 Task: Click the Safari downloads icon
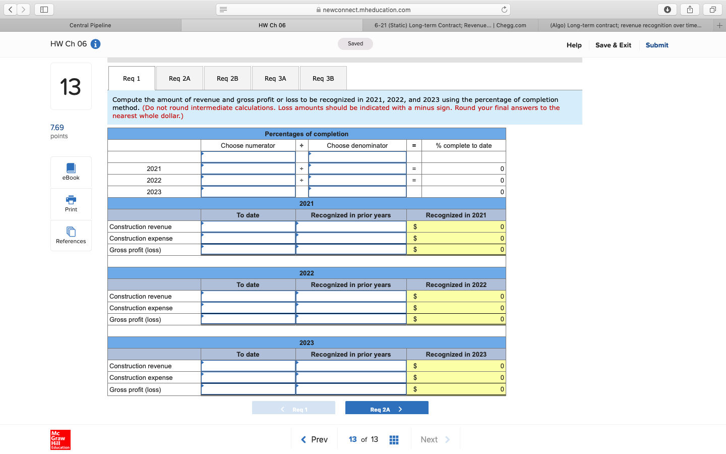[667, 9]
